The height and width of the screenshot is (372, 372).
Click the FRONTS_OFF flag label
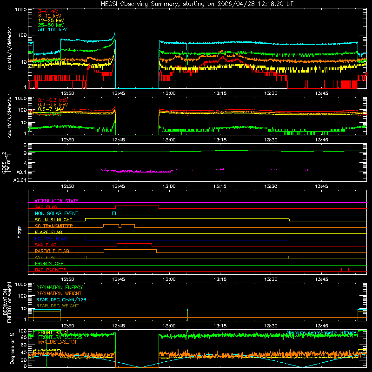click(x=49, y=263)
